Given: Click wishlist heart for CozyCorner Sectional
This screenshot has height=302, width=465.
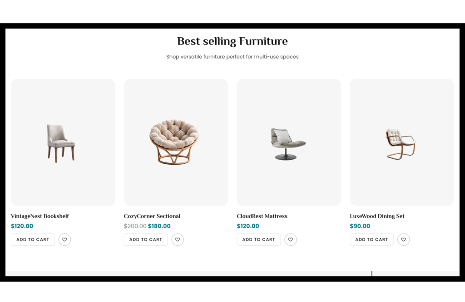Looking at the screenshot, I should click(178, 239).
